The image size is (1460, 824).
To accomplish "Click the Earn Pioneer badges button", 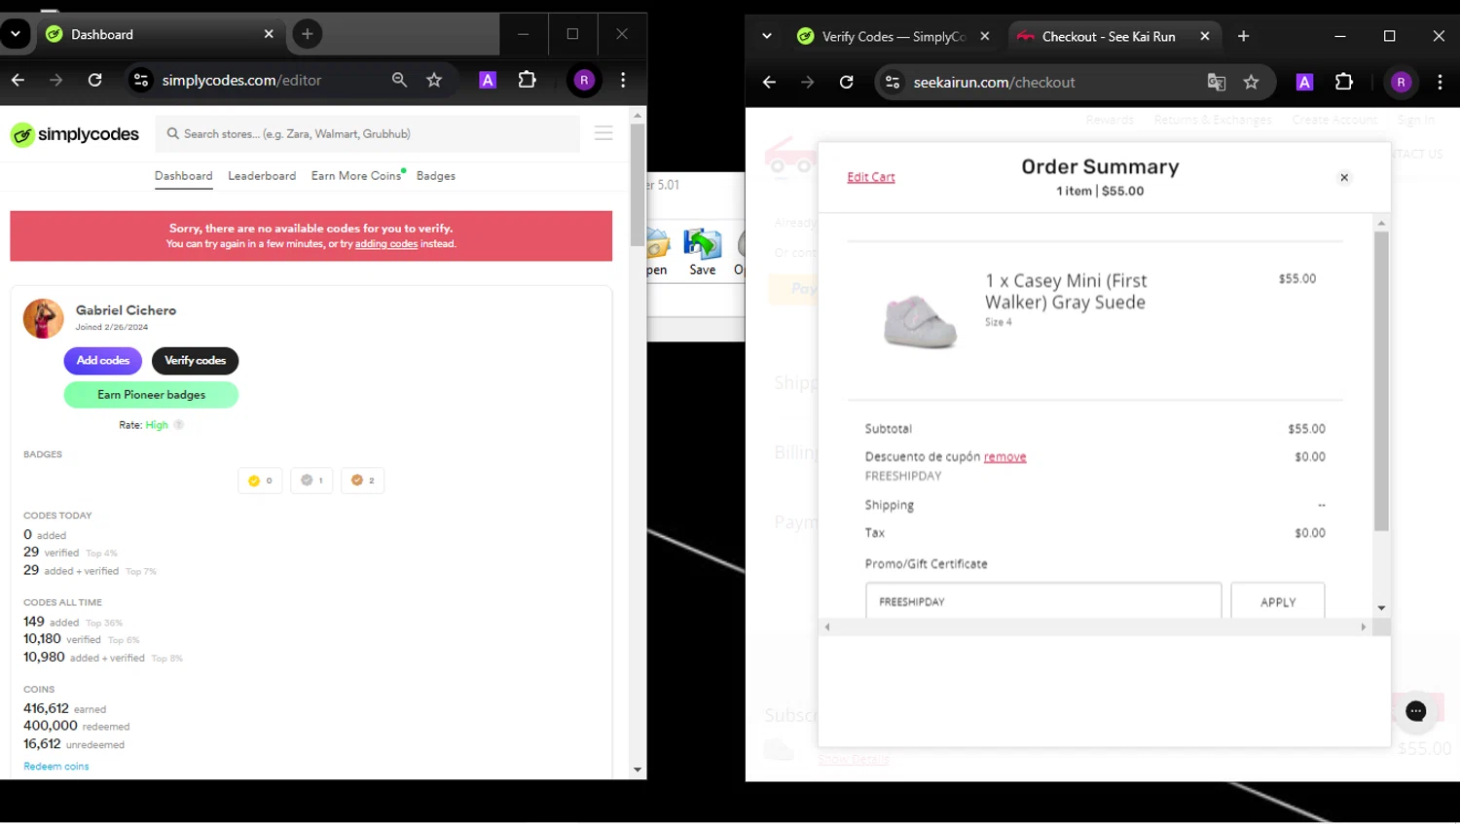I will click(x=151, y=395).
